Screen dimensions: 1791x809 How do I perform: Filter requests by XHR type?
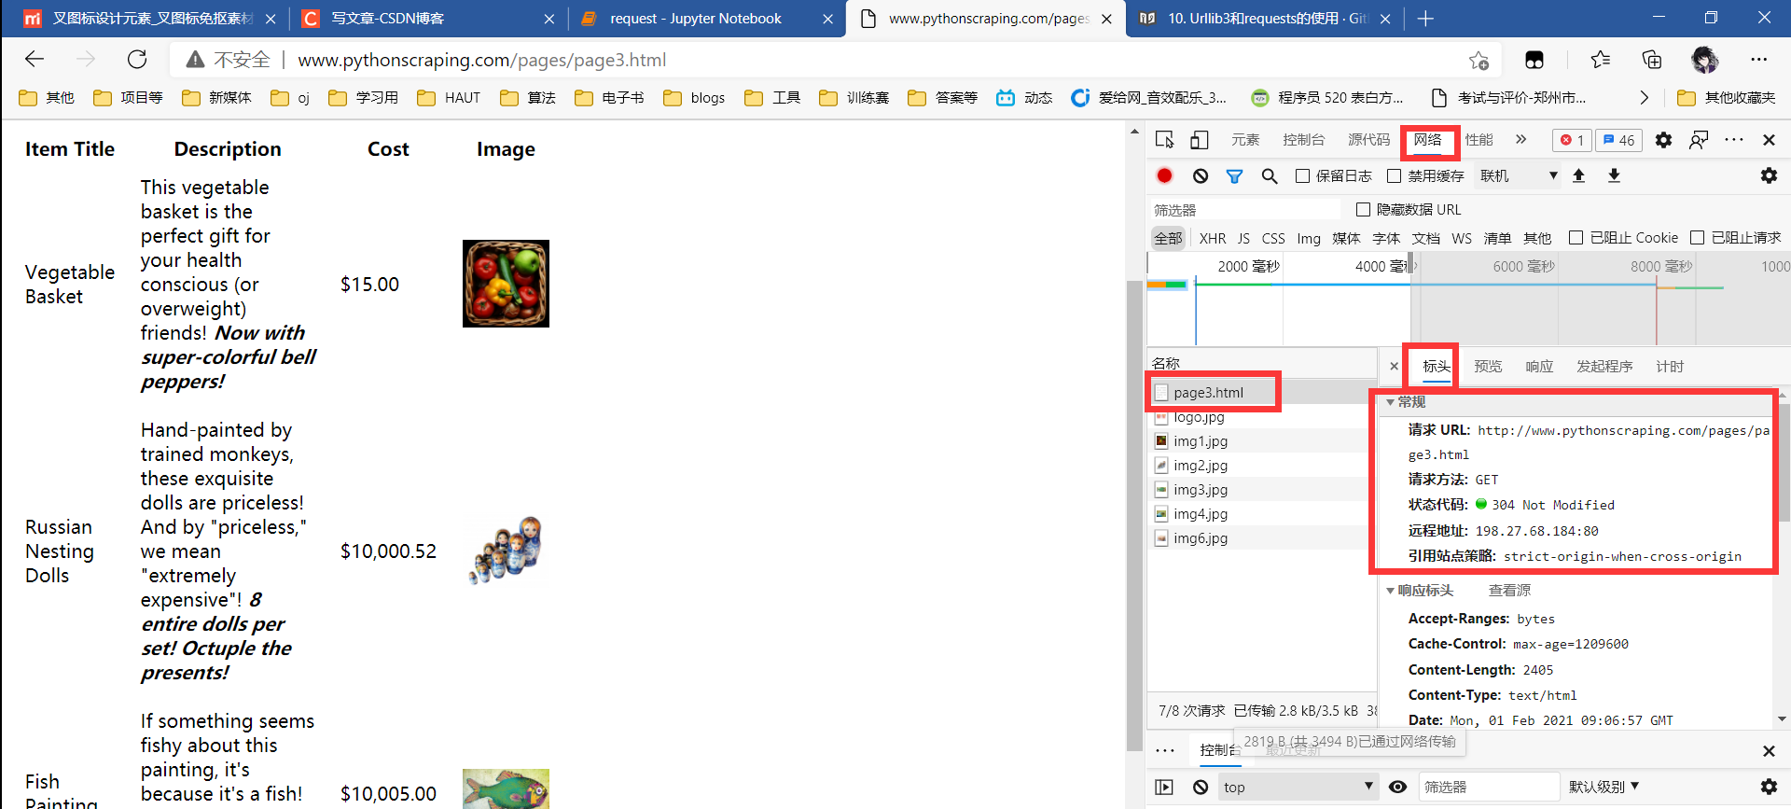click(x=1213, y=238)
